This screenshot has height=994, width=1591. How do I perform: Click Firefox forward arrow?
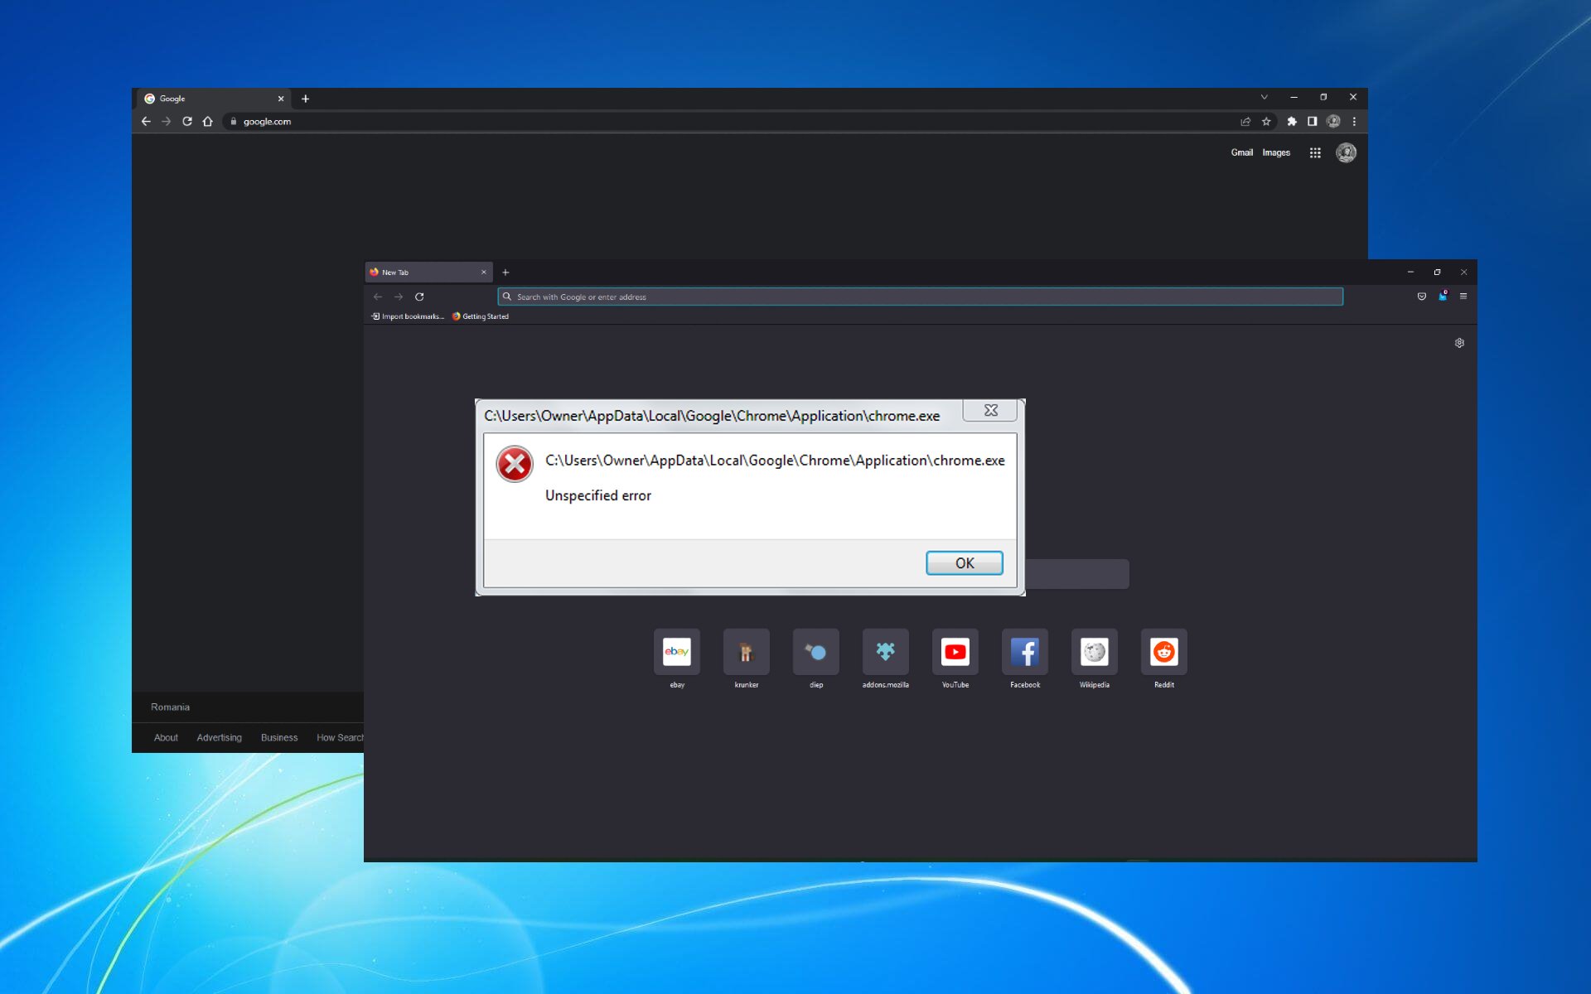click(x=399, y=297)
